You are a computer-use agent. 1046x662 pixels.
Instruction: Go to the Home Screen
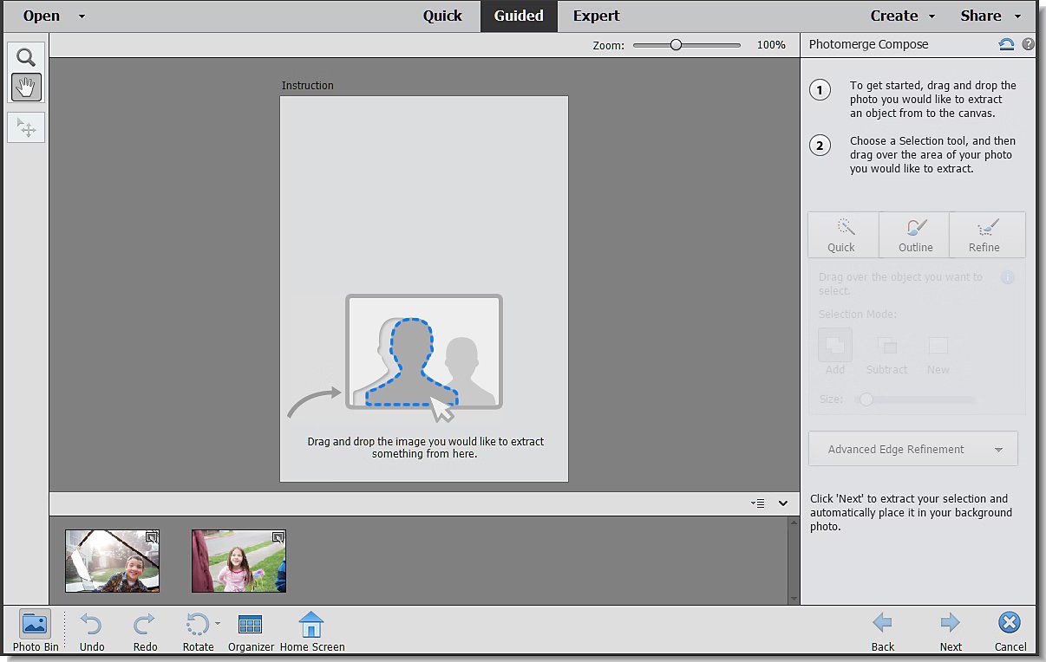[311, 630]
